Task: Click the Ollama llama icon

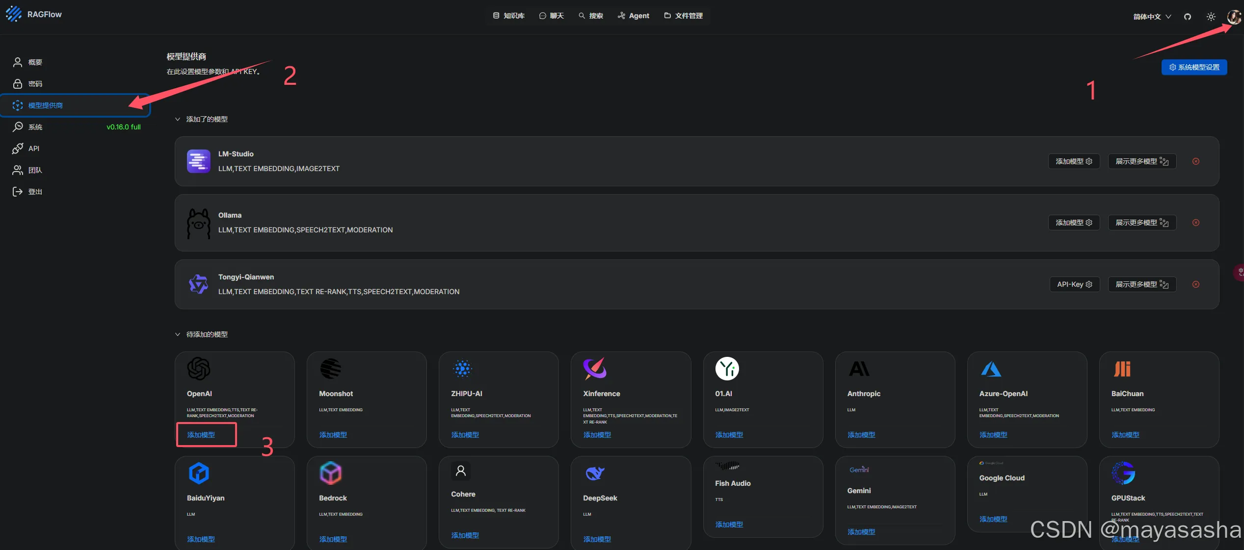Action: click(x=198, y=224)
